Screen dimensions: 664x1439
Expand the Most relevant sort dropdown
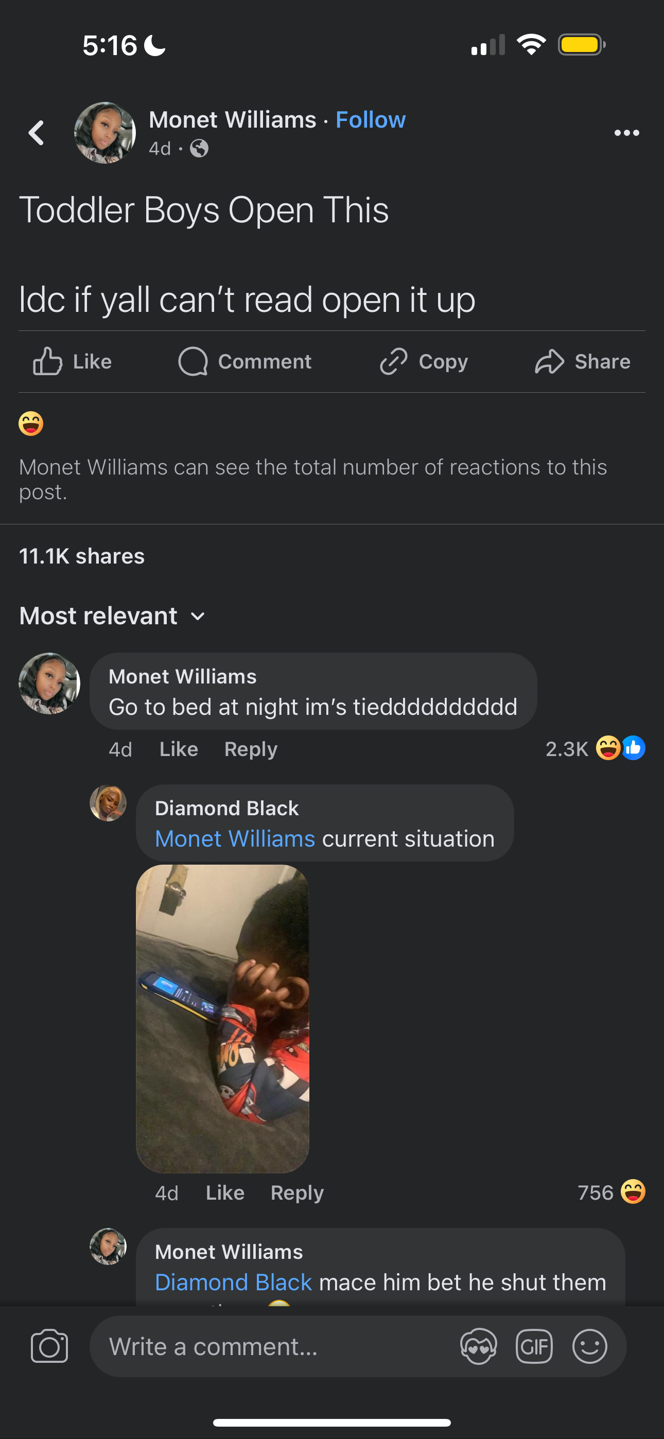tap(112, 616)
